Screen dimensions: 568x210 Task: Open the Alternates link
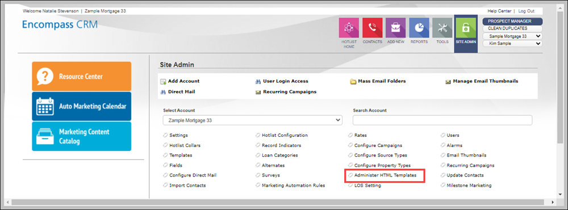tap(273, 166)
